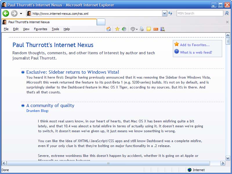Click the window title bar icon

(4, 5)
